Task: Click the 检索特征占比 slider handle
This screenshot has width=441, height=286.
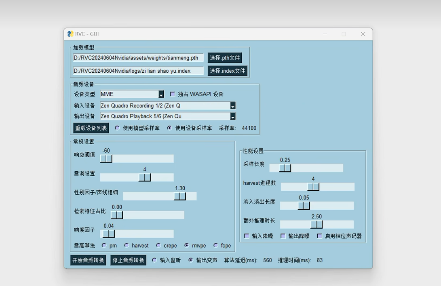Action: click(117, 215)
